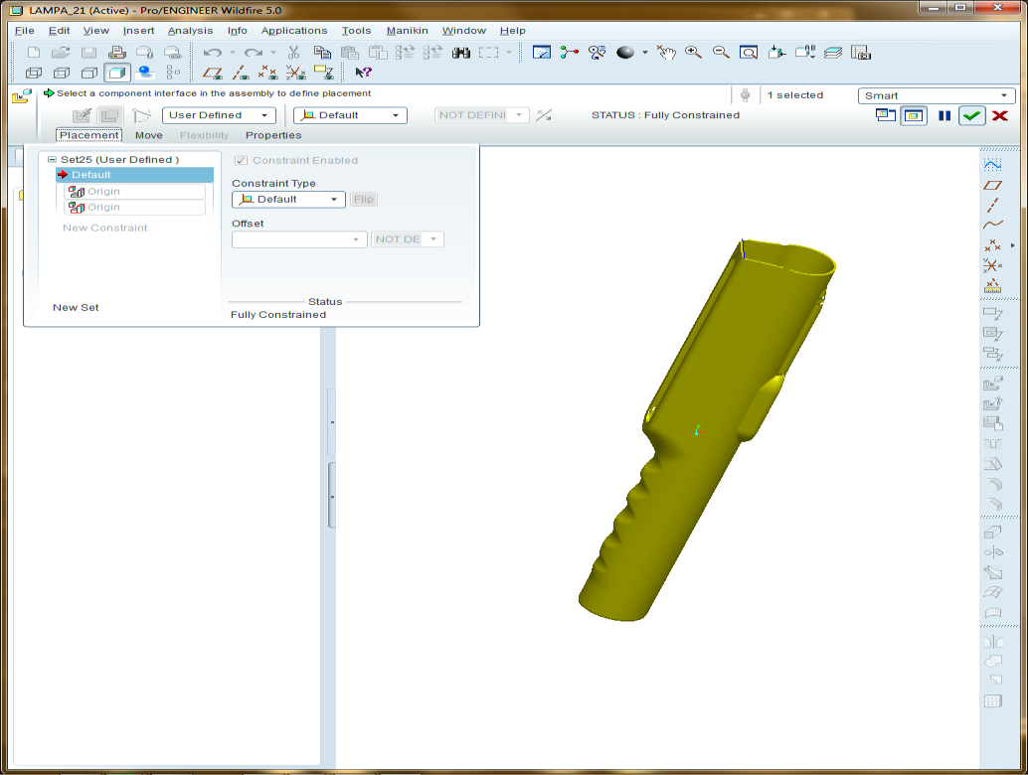Image resolution: width=1028 pixels, height=775 pixels.
Task: Open the Default constraint dropdown in dashboard
Action: [x=350, y=115]
